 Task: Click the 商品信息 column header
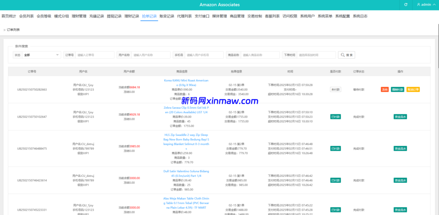tap(182, 72)
